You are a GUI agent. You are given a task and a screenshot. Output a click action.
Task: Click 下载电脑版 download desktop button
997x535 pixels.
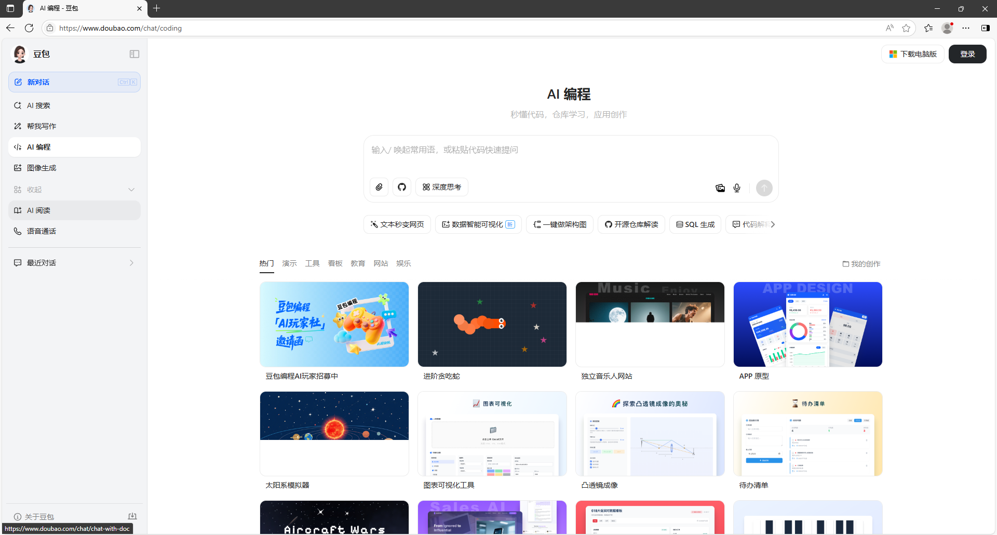pyautogui.click(x=913, y=54)
